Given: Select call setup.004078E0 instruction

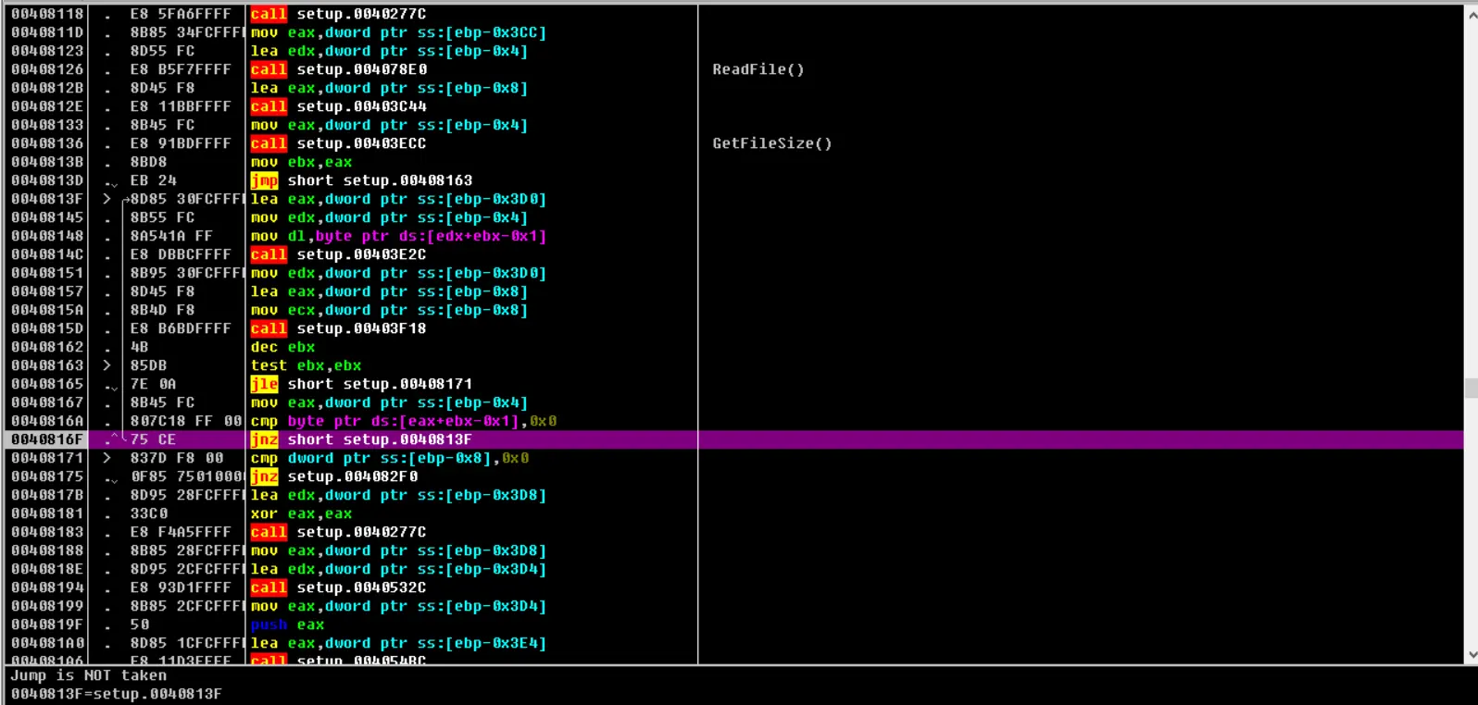Looking at the screenshot, I should coord(339,69).
